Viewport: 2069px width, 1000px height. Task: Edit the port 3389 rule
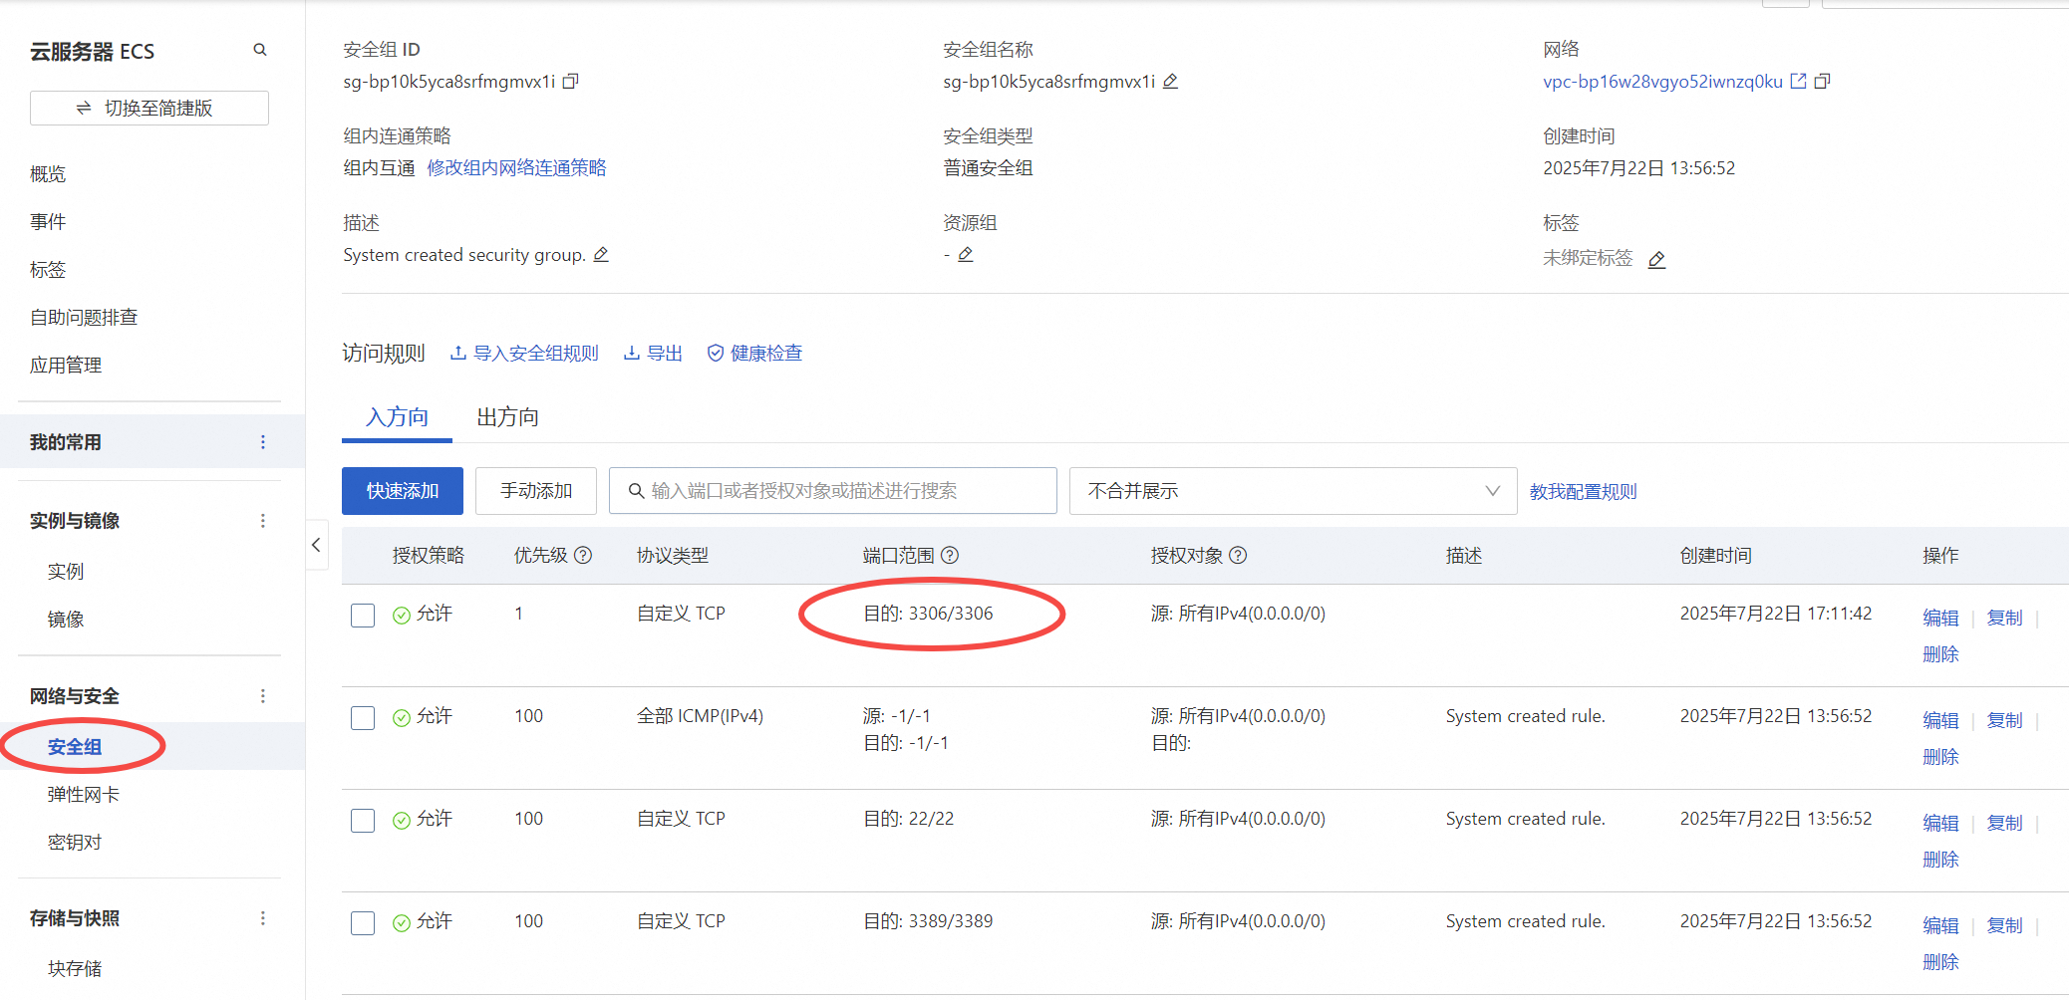coord(1940,926)
